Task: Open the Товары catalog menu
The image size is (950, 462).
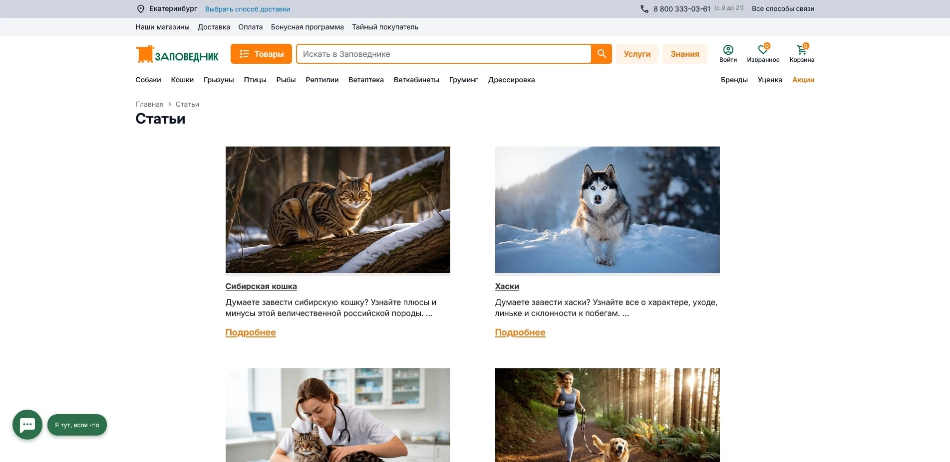Action: 261,54
